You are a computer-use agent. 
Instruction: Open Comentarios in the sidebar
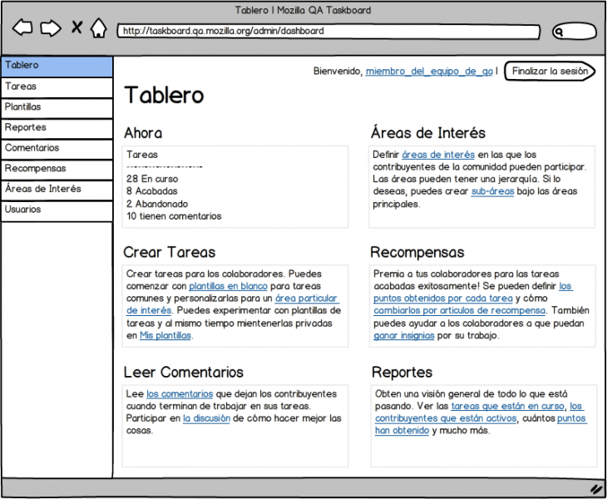pyautogui.click(x=57, y=149)
